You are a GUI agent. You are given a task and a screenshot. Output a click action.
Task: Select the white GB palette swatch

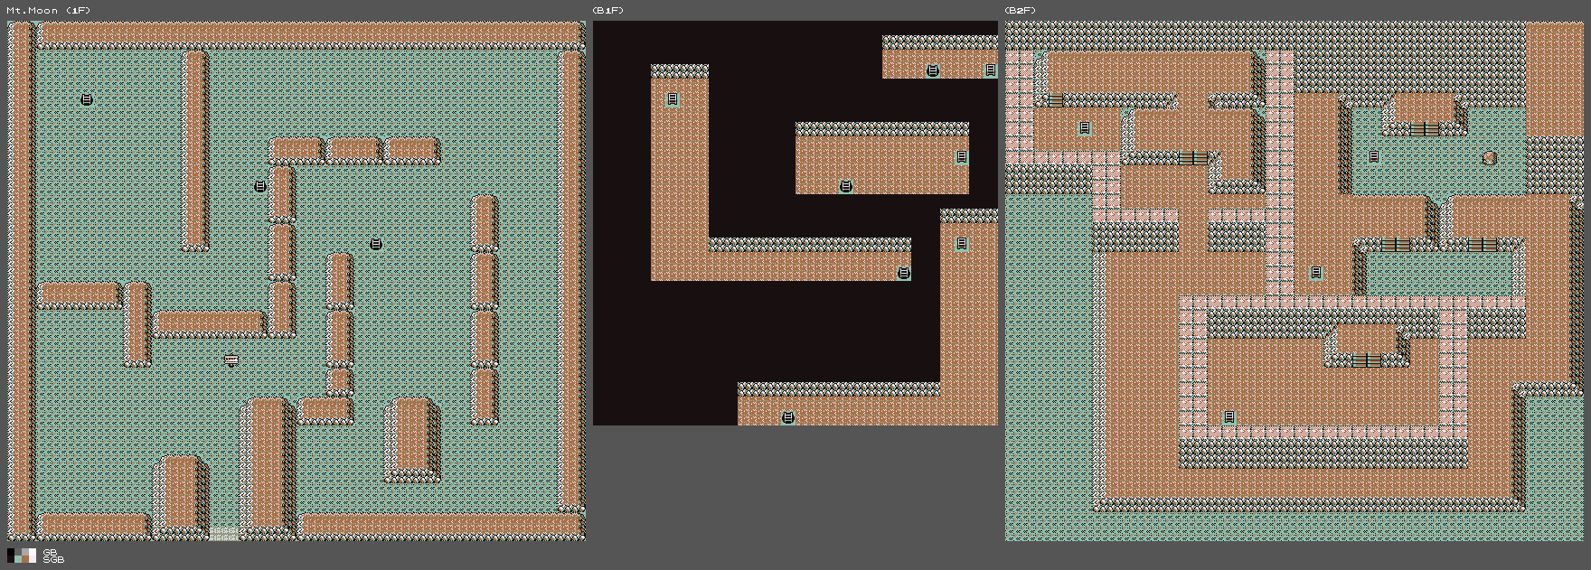click(x=33, y=552)
